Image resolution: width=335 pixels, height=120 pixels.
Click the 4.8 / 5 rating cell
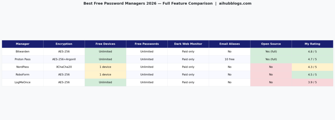312,52
